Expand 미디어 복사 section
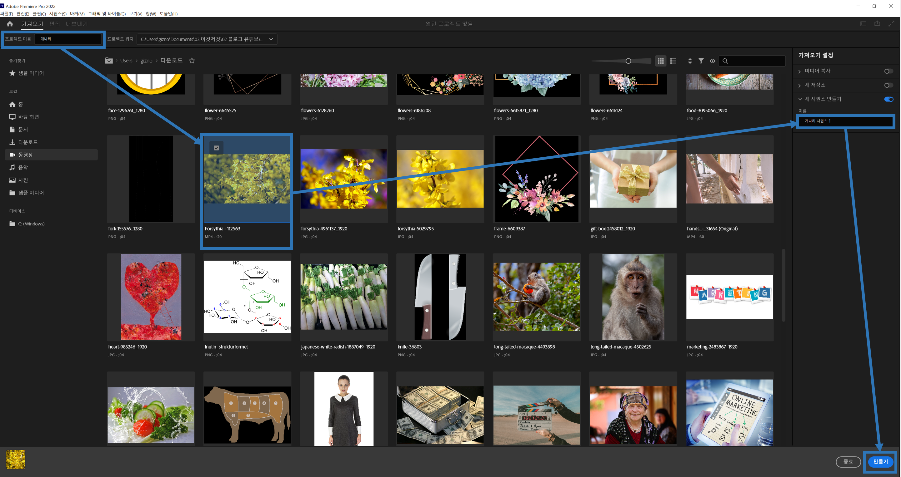The image size is (901, 477). pyautogui.click(x=799, y=71)
